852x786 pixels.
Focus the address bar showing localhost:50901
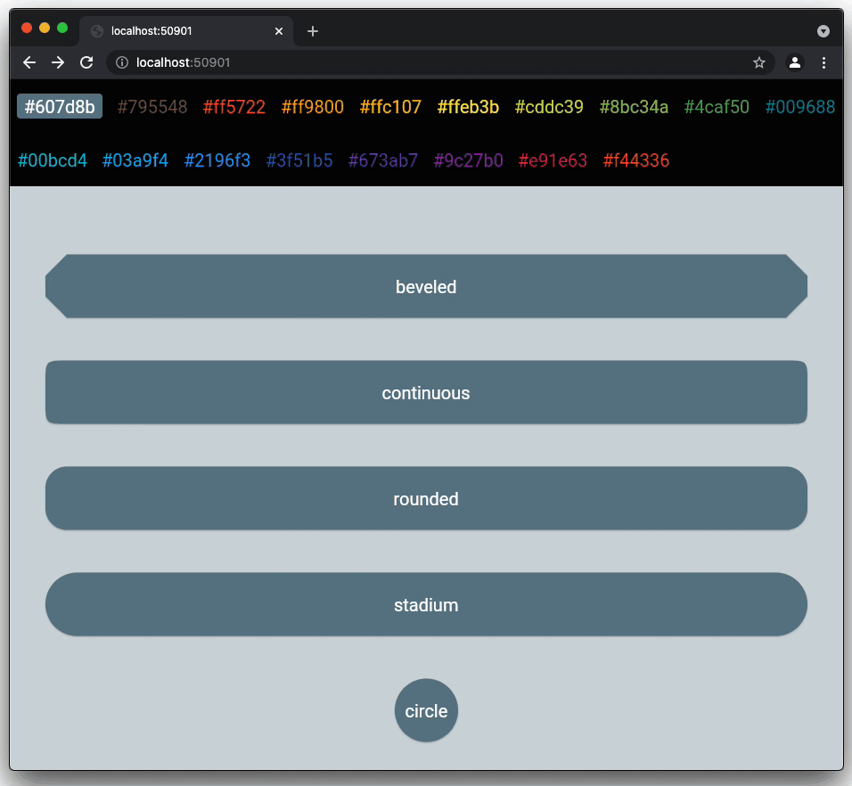click(440, 62)
